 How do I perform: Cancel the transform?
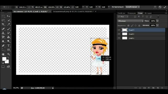point(160,7)
